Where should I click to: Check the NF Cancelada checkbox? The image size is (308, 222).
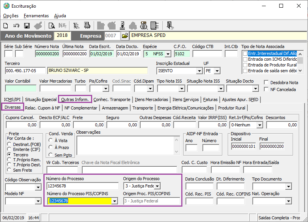point(267,89)
